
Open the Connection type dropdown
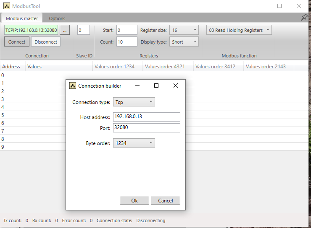pos(134,102)
